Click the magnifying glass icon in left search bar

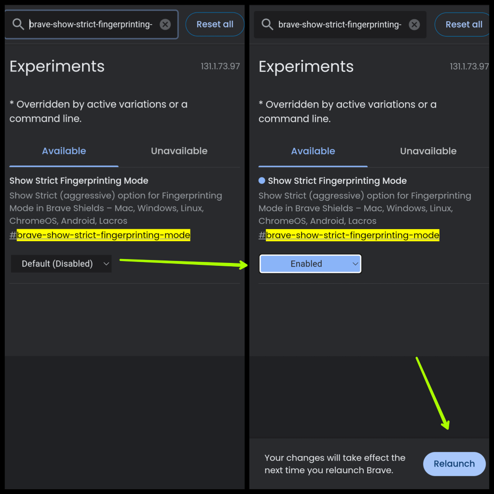click(x=18, y=24)
